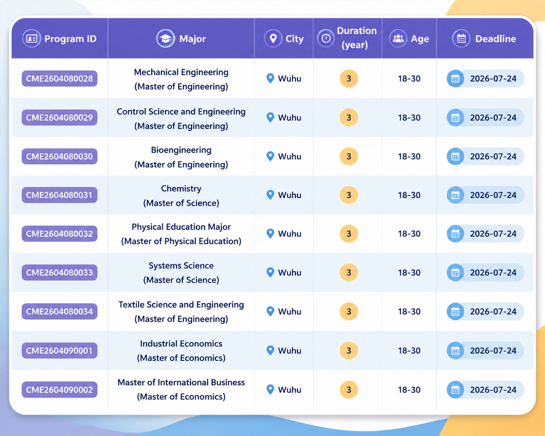This screenshot has width=545, height=436.
Task: Open program CME2604090002 badge
Action: (59, 390)
